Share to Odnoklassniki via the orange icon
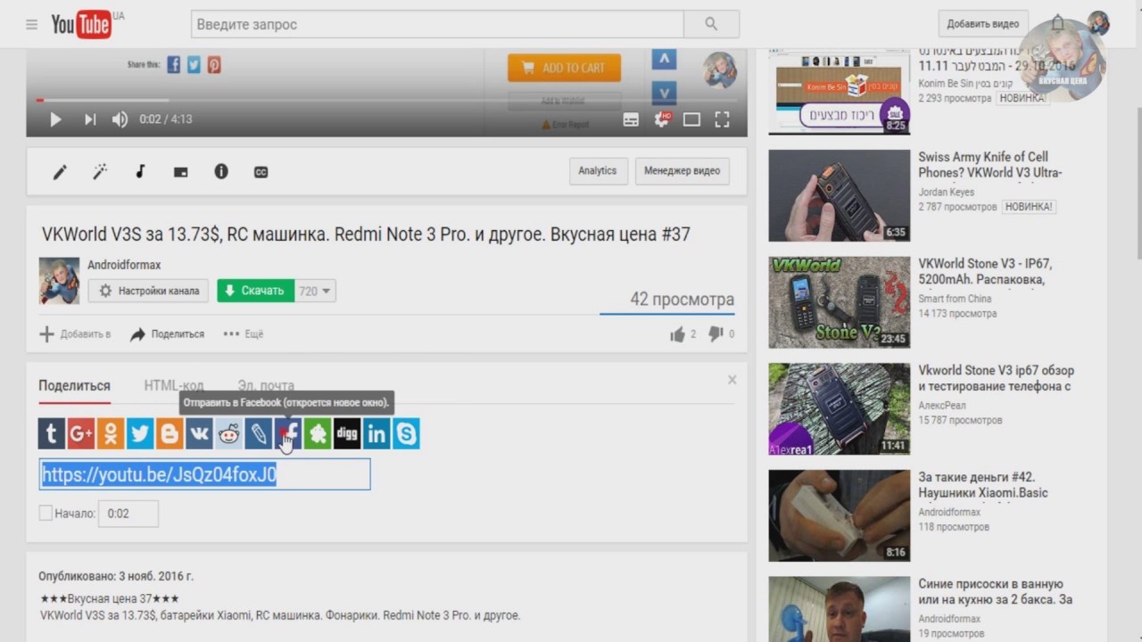Screen dimensions: 1142x642 pos(111,434)
